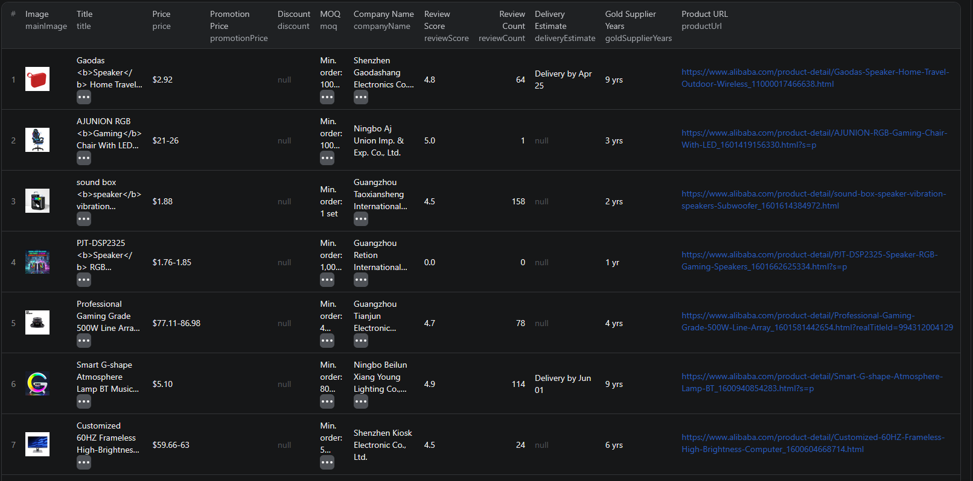The width and height of the screenshot is (973, 481).
Task: Click the Company Name column header
Action: pos(383,14)
